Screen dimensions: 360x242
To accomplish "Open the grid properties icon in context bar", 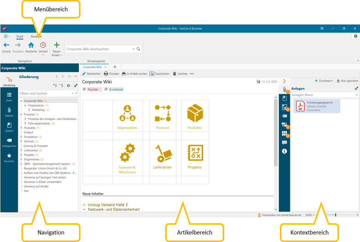I will click(x=285, y=134).
